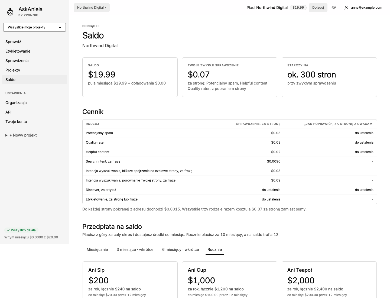Click the Wszystko działa status badge

(x=21, y=230)
